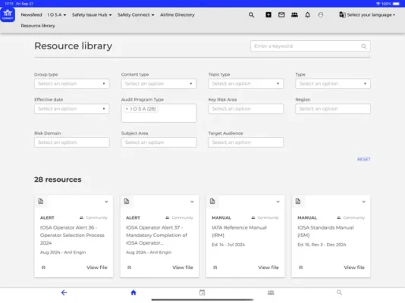Open the user profile avatar icon
405x303 pixels.
[x=321, y=14]
